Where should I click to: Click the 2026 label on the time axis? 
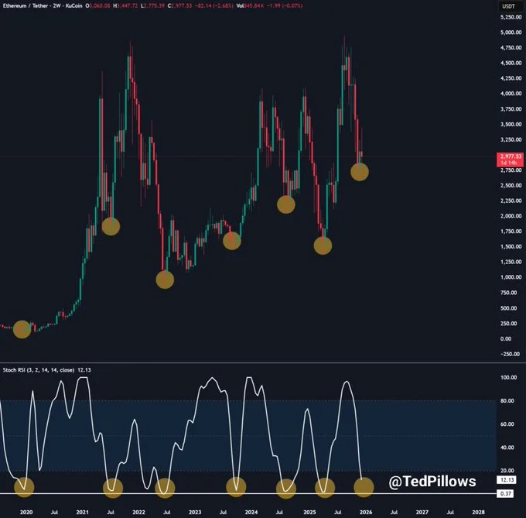pyautogui.click(x=366, y=512)
